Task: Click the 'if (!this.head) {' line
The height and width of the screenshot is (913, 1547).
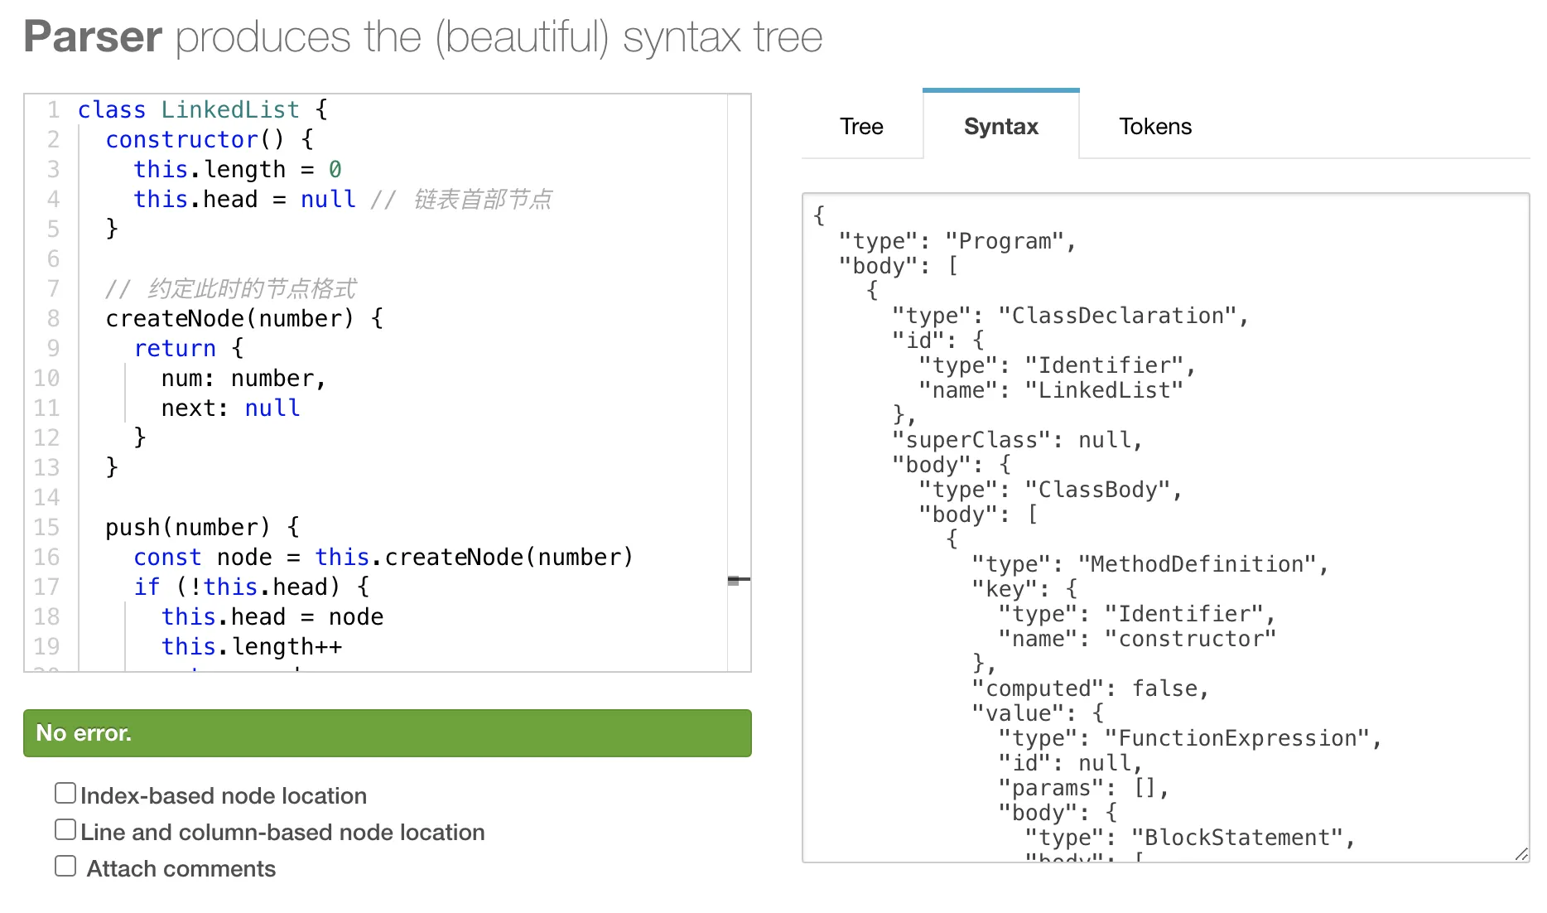Action: click(x=252, y=587)
